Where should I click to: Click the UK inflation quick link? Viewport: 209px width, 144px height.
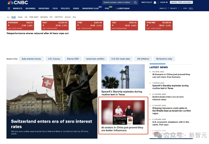point(143,59)
